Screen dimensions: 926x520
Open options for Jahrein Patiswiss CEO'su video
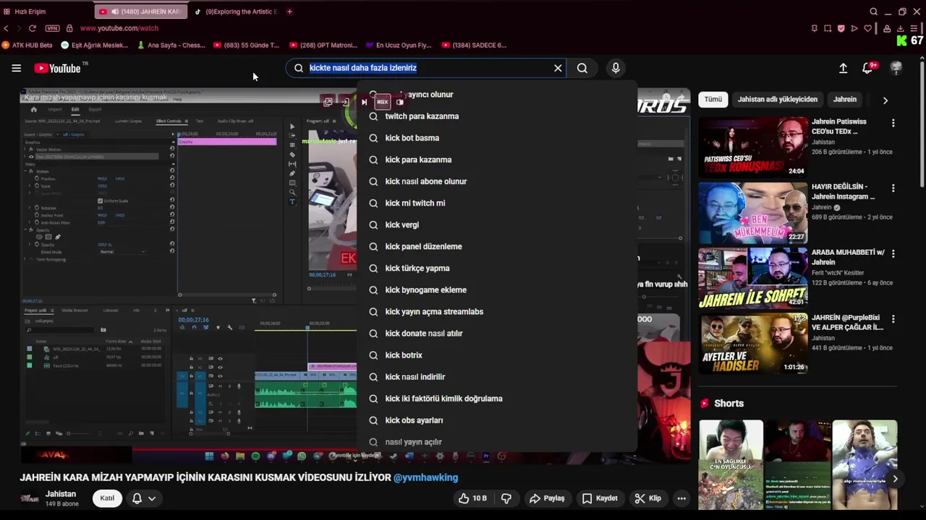(x=893, y=123)
